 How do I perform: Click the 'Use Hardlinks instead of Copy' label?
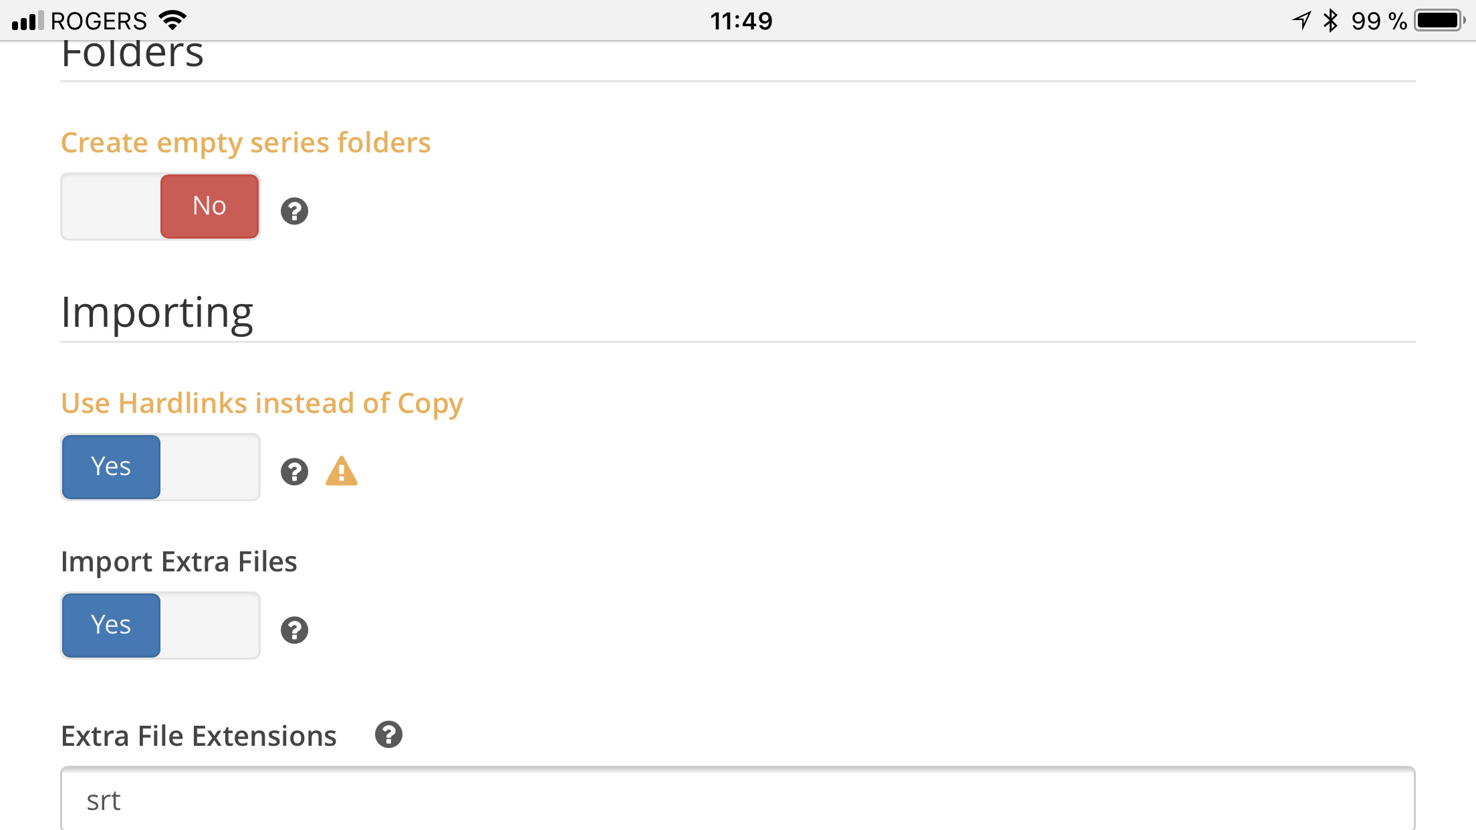[x=262, y=404]
